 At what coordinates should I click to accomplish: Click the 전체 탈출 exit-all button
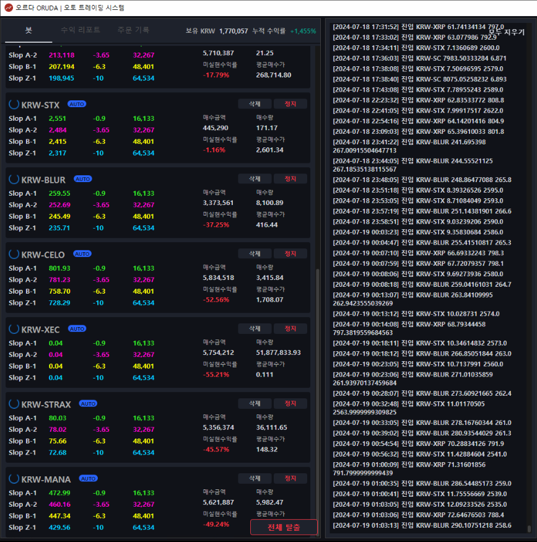tap(284, 527)
